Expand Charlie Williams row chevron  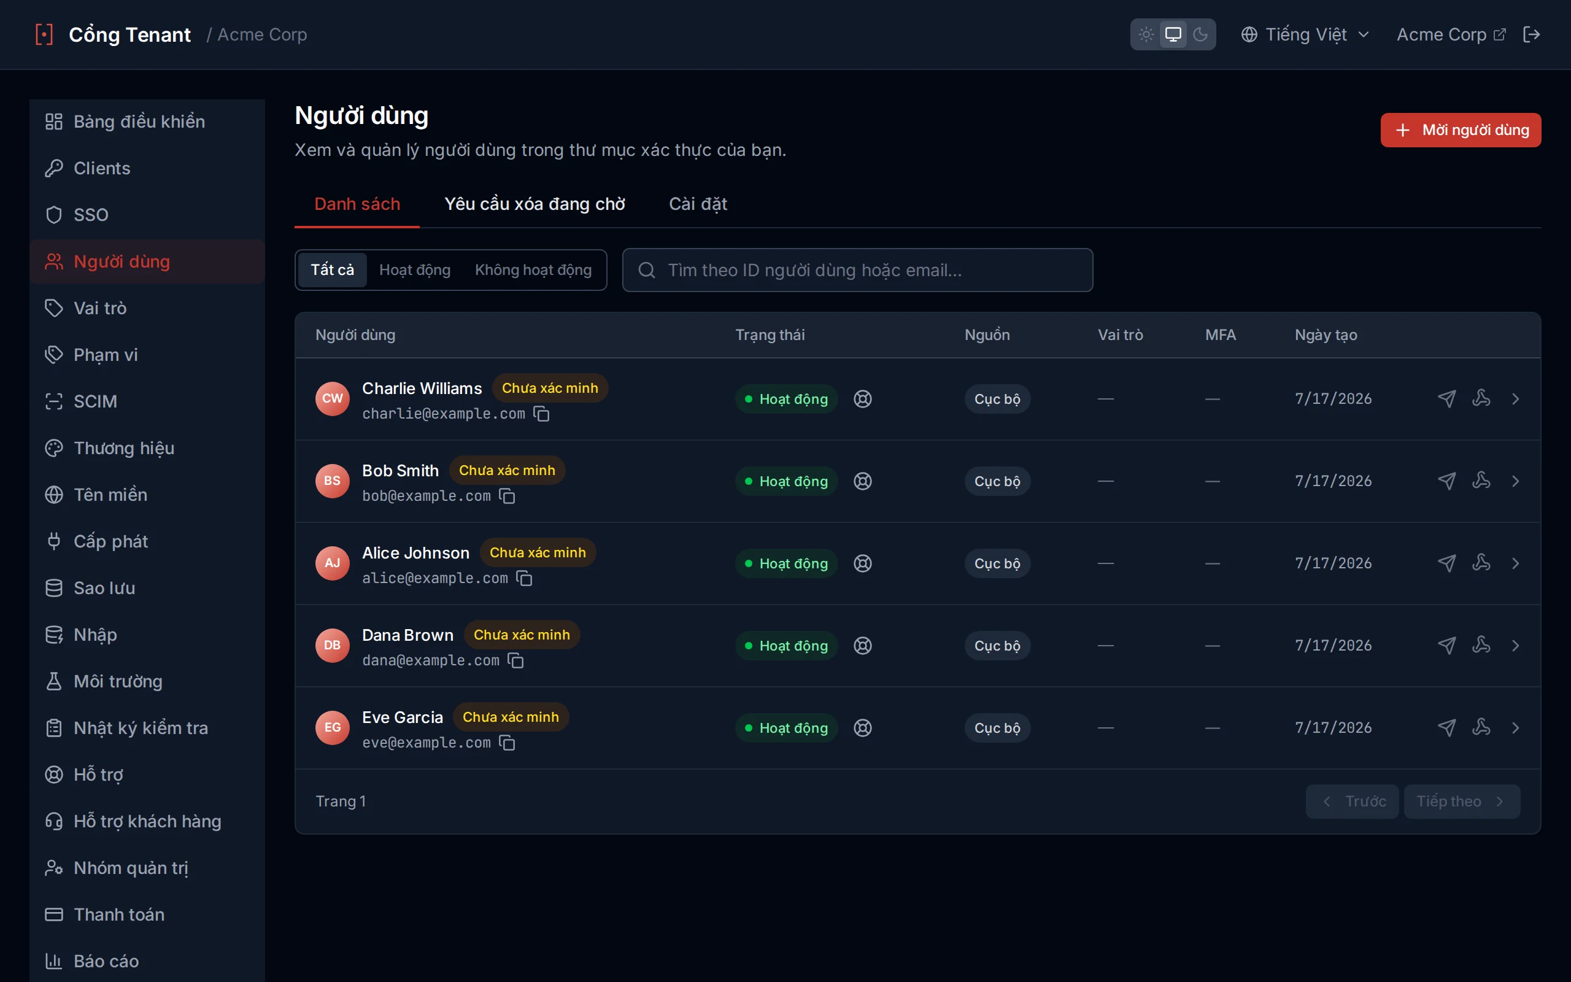(1516, 399)
